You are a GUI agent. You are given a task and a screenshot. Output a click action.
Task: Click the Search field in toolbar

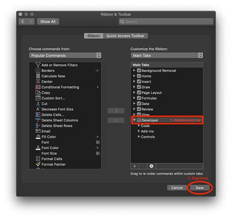pyautogui.click(x=166, y=22)
